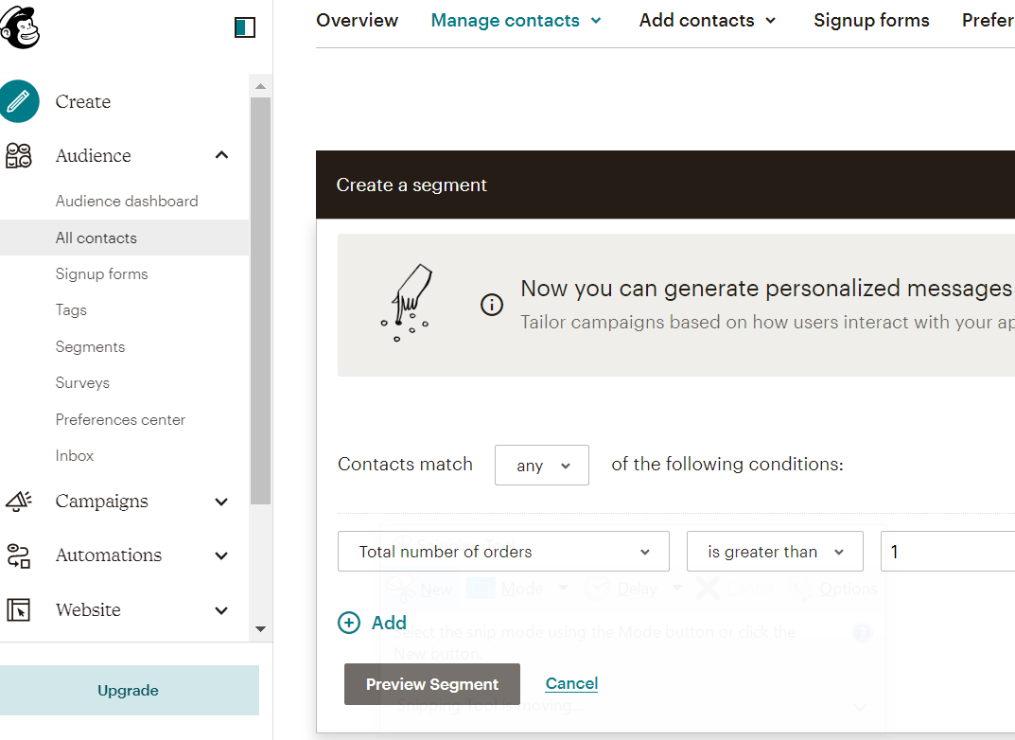Click the info circle icon in banner
The image size is (1015, 740).
492,305
